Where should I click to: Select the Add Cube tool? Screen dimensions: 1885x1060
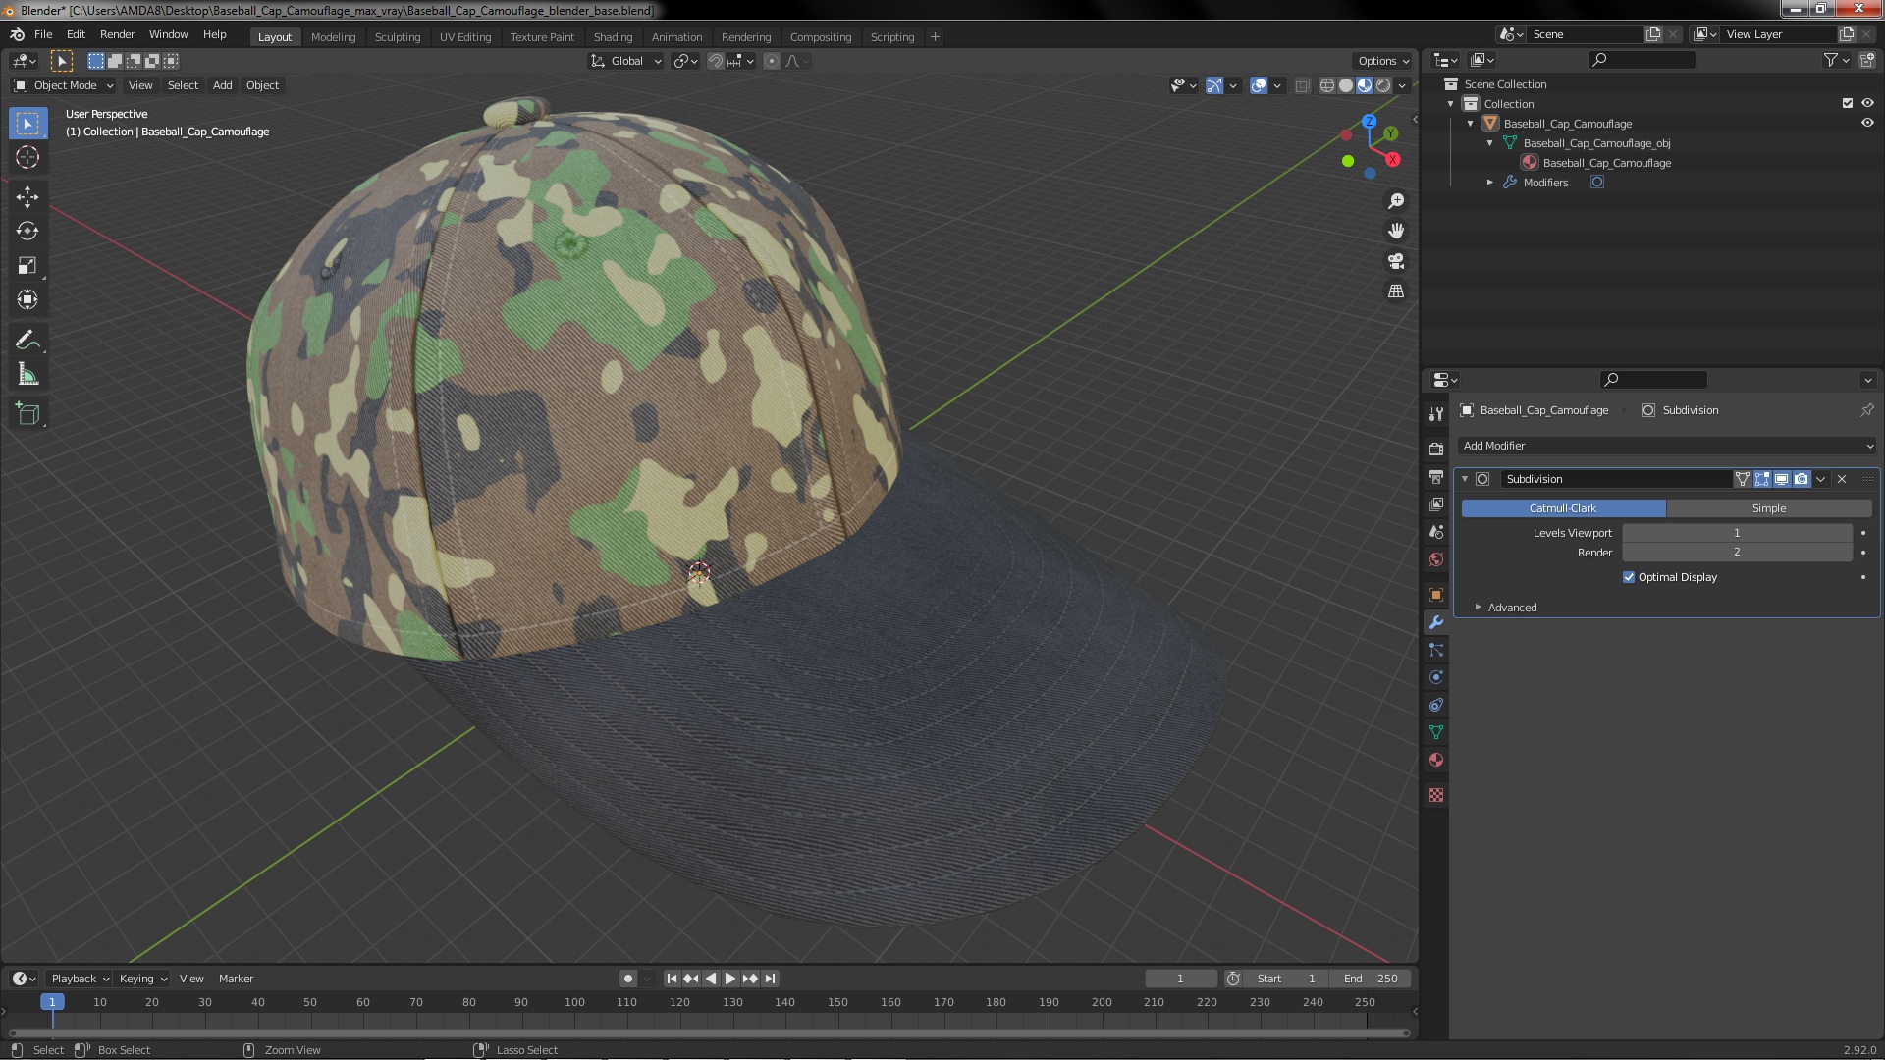pyautogui.click(x=27, y=414)
